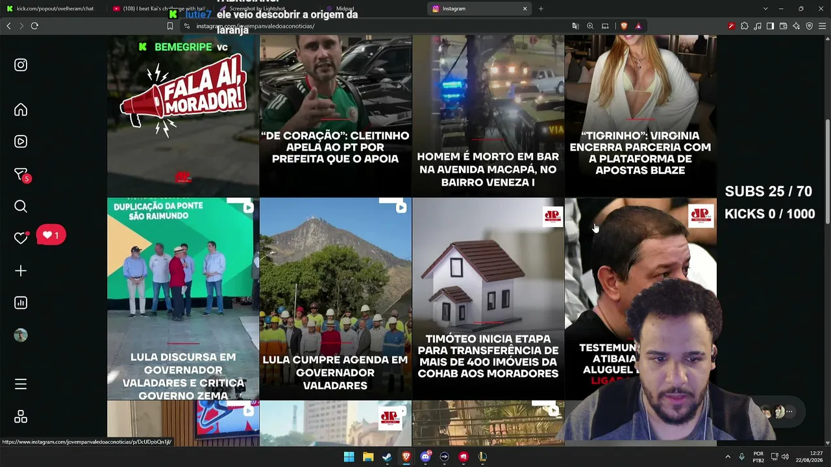The image size is (831, 467).
Task: Open the Timóteo COHAB imóveis post
Action: click(x=488, y=299)
